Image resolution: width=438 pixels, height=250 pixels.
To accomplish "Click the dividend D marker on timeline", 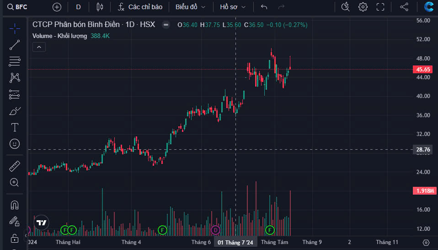I will [x=216, y=229].
